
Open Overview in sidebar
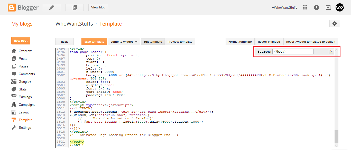[x=25, y=51]
